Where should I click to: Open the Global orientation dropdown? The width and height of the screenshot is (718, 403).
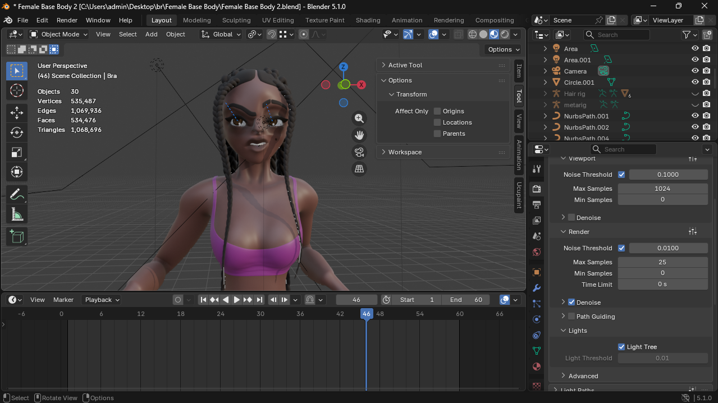click(x=221, y=34)
